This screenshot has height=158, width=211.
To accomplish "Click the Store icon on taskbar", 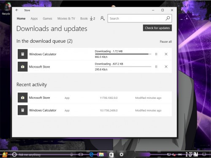I will click(111, 155).
